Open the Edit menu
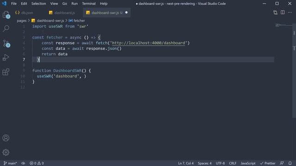The width and height of the screenshot is (296, 166). click(x=24, y=4)
